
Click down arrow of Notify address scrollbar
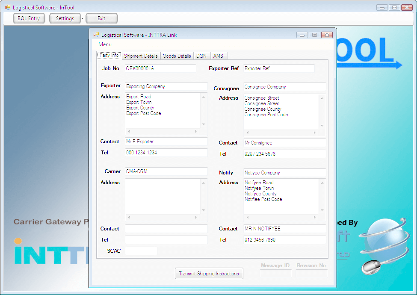coord(322,210)
